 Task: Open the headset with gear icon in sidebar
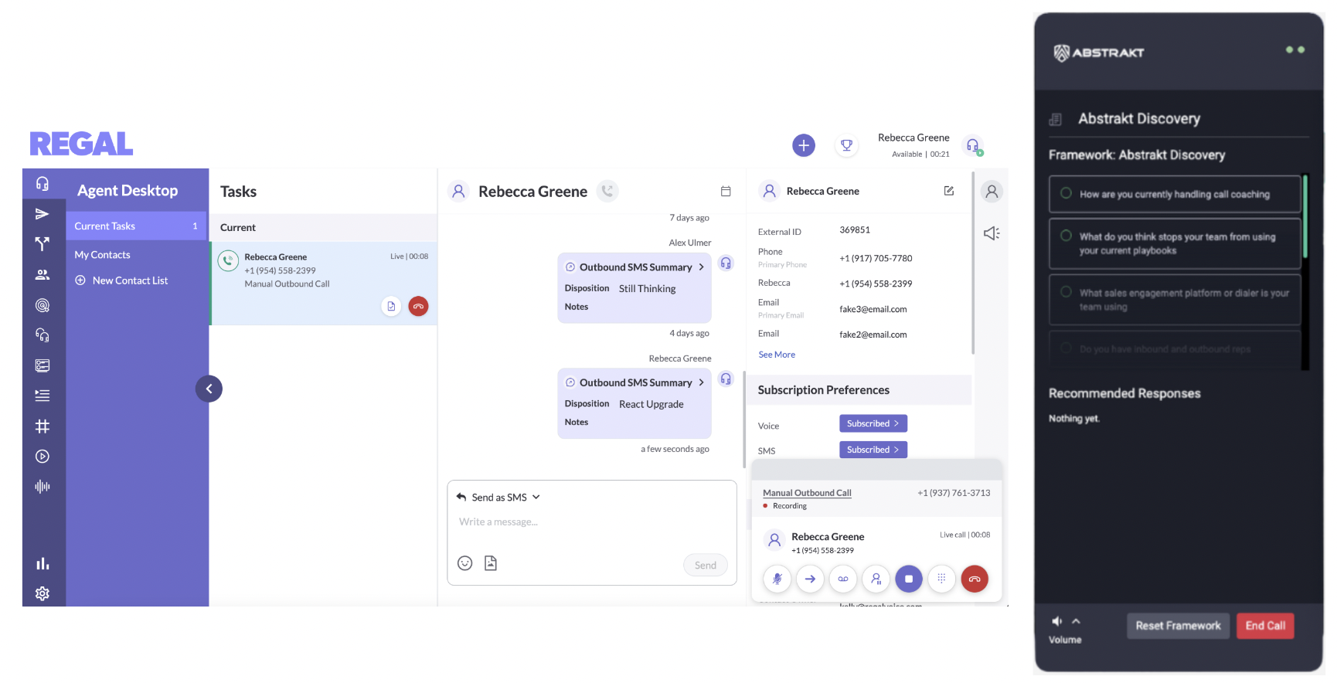tap(43, 335)
